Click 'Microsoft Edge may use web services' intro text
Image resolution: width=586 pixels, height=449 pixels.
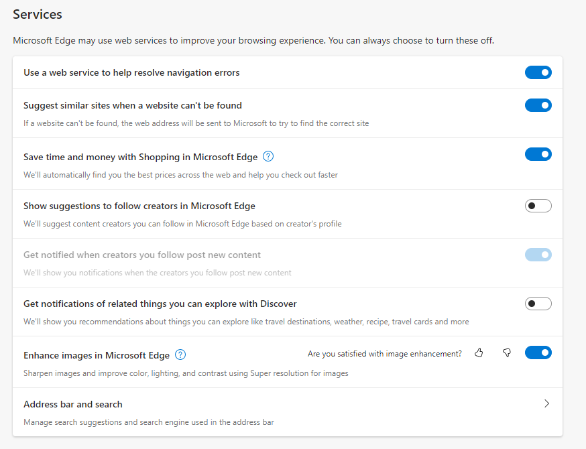[x=253, y=40]
